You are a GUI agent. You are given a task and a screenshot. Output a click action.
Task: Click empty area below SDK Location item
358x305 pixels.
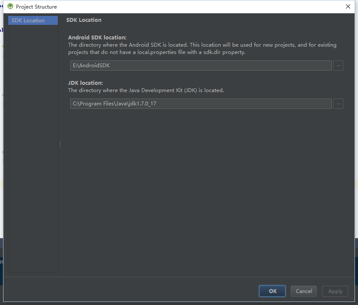33,150
